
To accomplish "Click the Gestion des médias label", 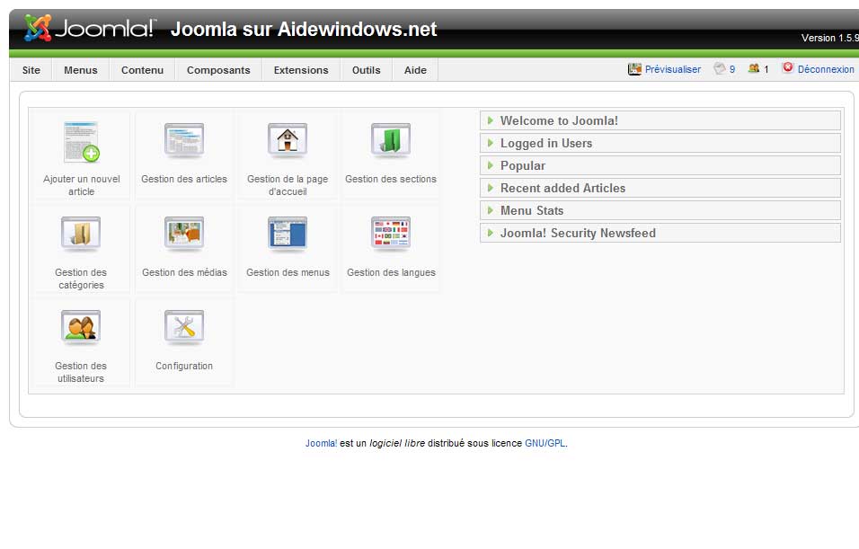I will pos(184,273).
